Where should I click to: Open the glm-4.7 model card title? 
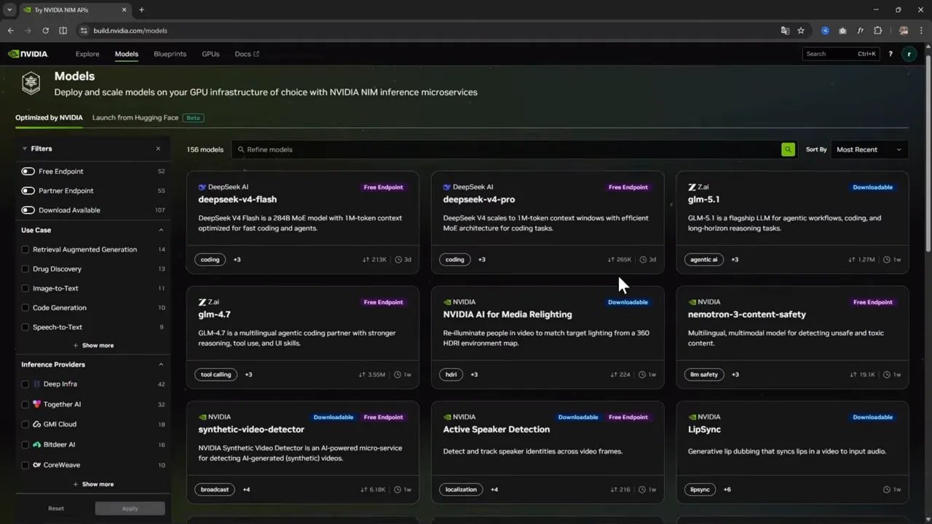click(215, 314)
